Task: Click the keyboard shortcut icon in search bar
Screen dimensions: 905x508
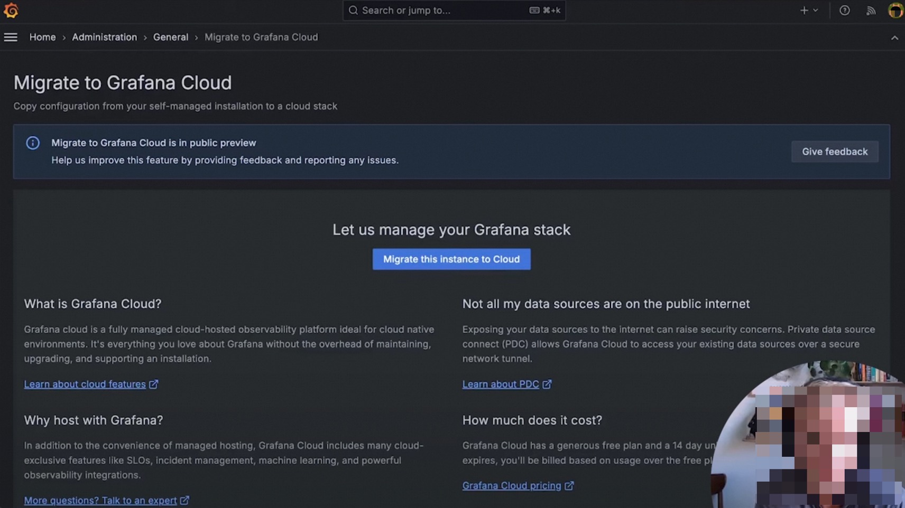Action: pos(534,11)
